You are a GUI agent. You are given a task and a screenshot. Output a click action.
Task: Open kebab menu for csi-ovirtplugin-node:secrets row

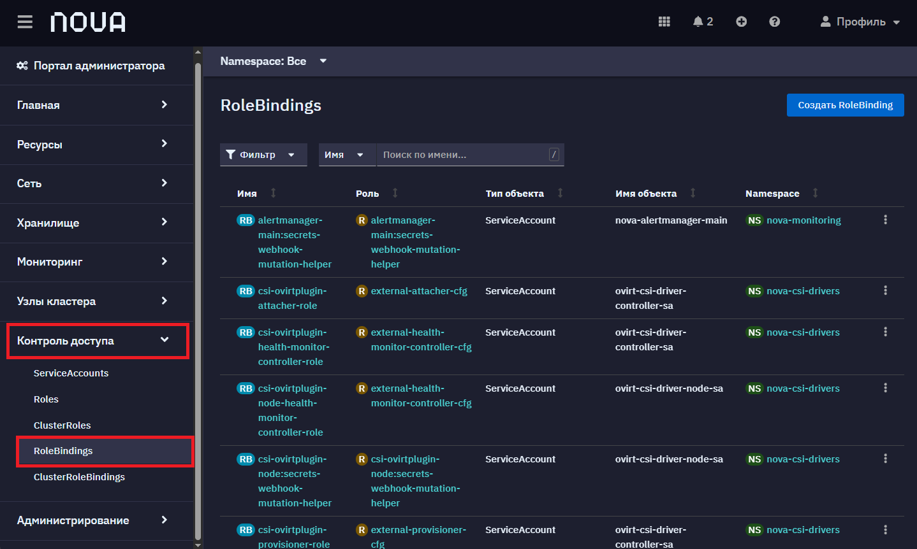(885, 459)
